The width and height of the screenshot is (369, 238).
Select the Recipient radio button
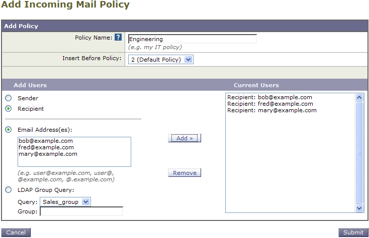click(x=9, y=109)
